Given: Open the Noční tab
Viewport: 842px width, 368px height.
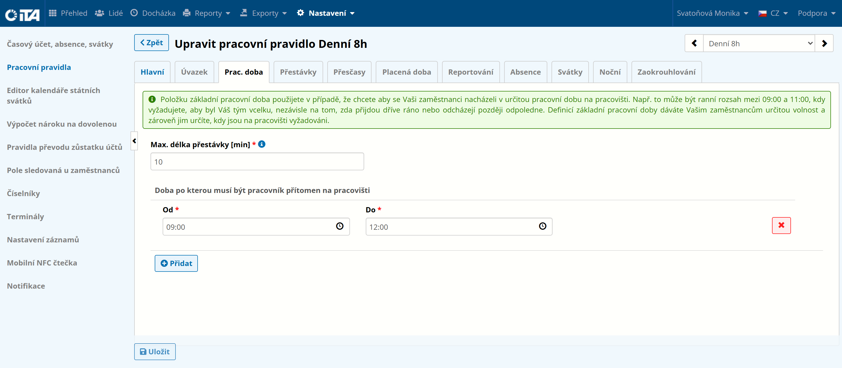Looking at the screenshot, I should click(x=610, y=72).
